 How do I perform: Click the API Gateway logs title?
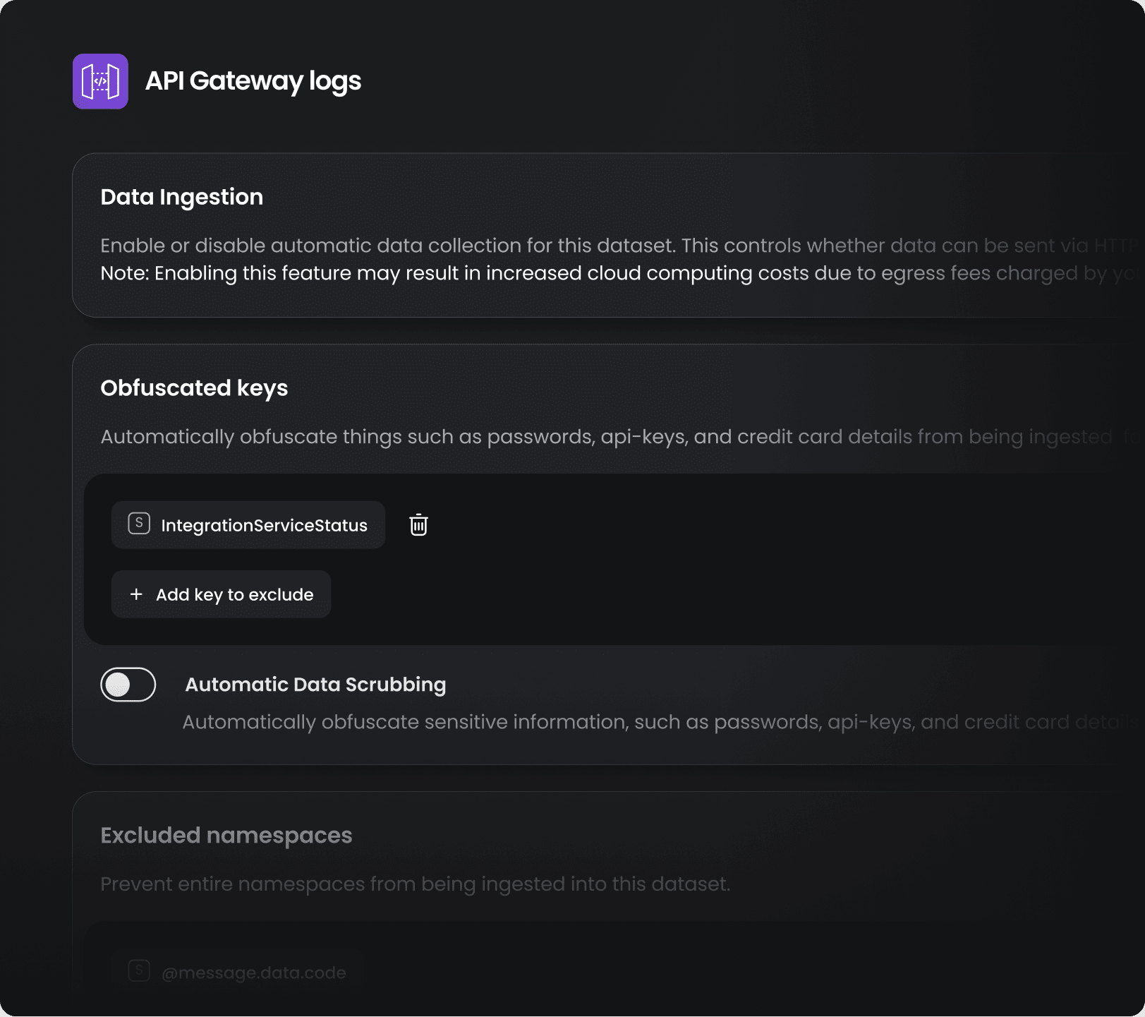(253, 81)
